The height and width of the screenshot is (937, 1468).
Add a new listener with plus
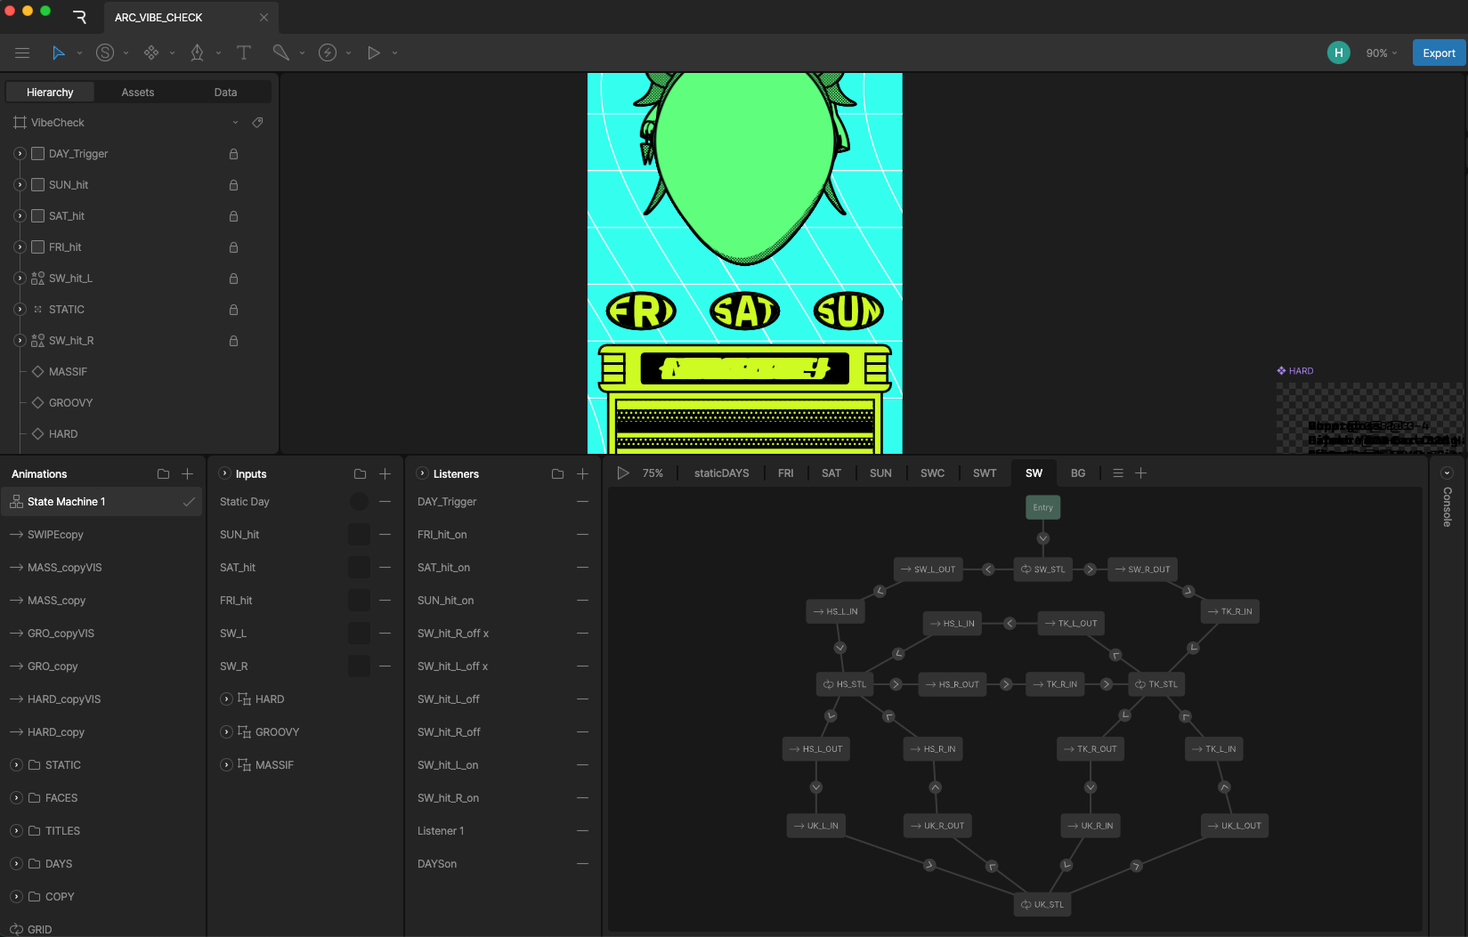click(x=582, y=473)
